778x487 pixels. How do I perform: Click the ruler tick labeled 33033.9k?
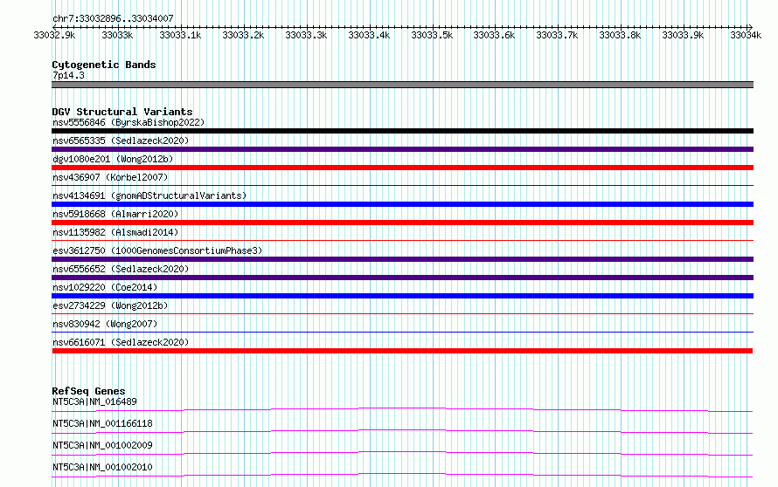click(x=684, y=35)
